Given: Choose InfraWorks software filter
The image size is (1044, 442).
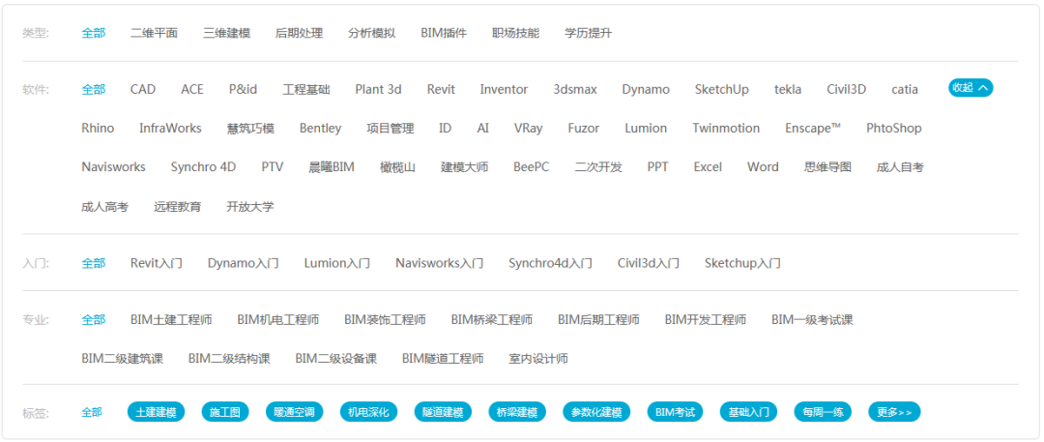Looking at the screenshot, I should tap(170, 128).
